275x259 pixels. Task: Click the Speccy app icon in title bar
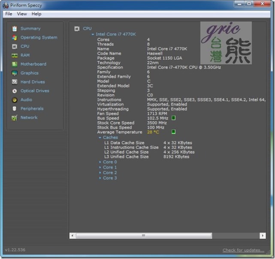pos(6,6)
